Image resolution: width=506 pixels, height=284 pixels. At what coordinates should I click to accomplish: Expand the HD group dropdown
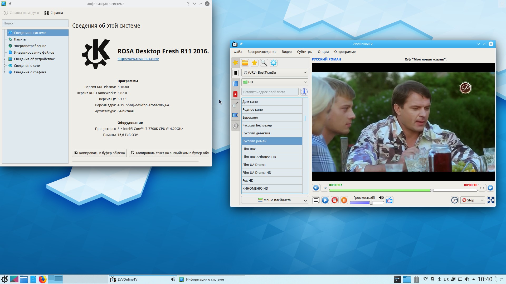click(x=274, y=82)
